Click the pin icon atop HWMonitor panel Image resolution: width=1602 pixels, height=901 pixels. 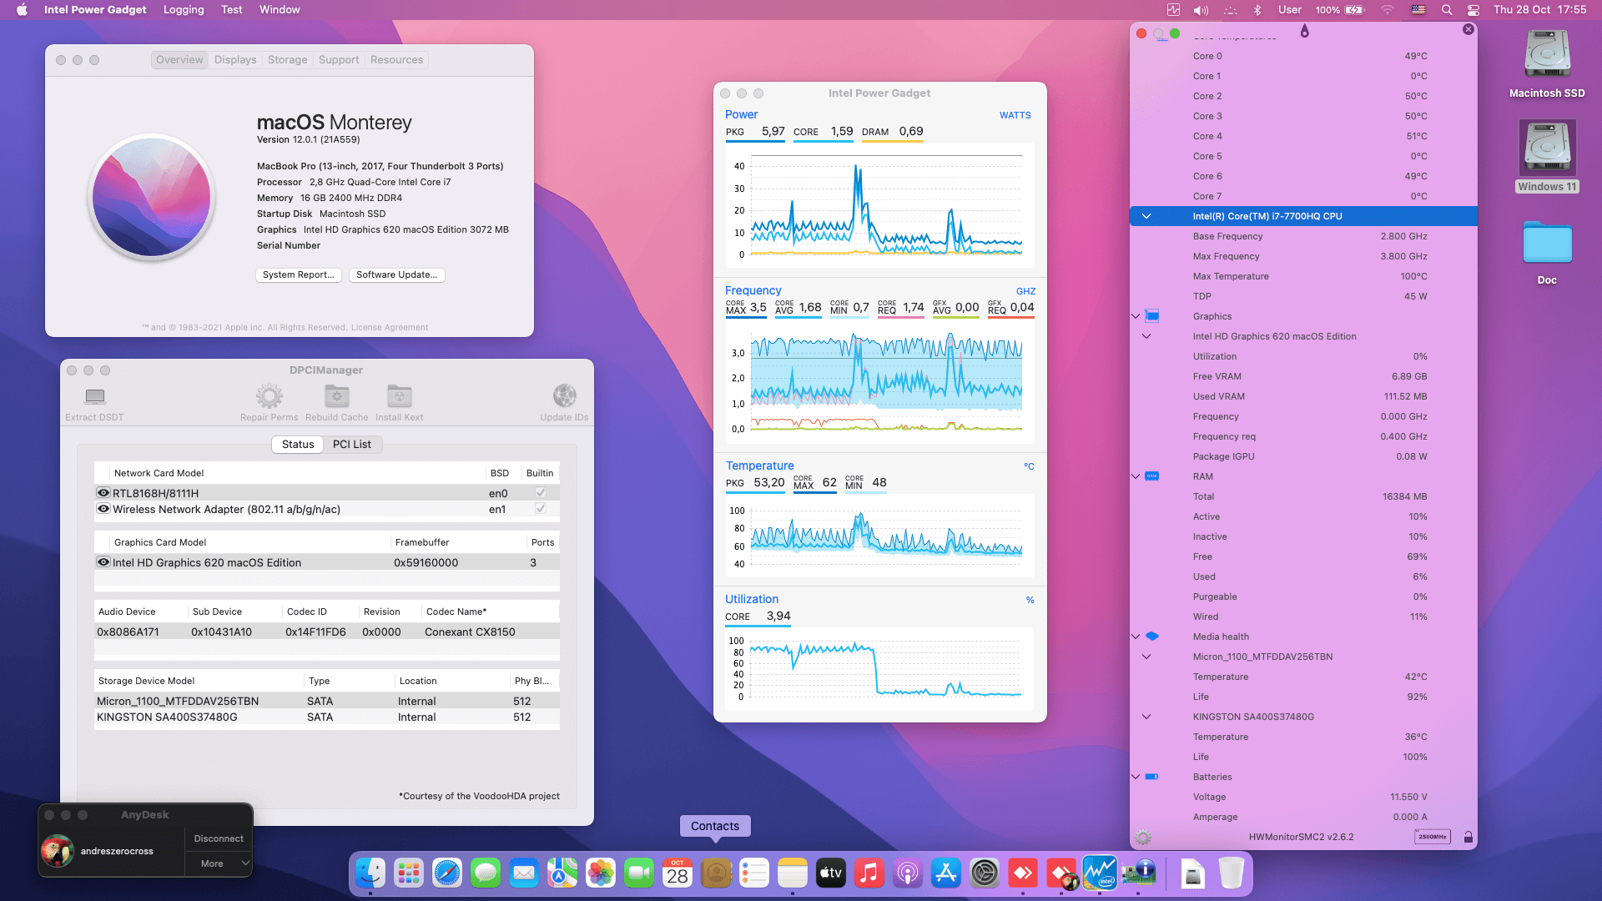pyautogui.click(x=1305, y=31)
